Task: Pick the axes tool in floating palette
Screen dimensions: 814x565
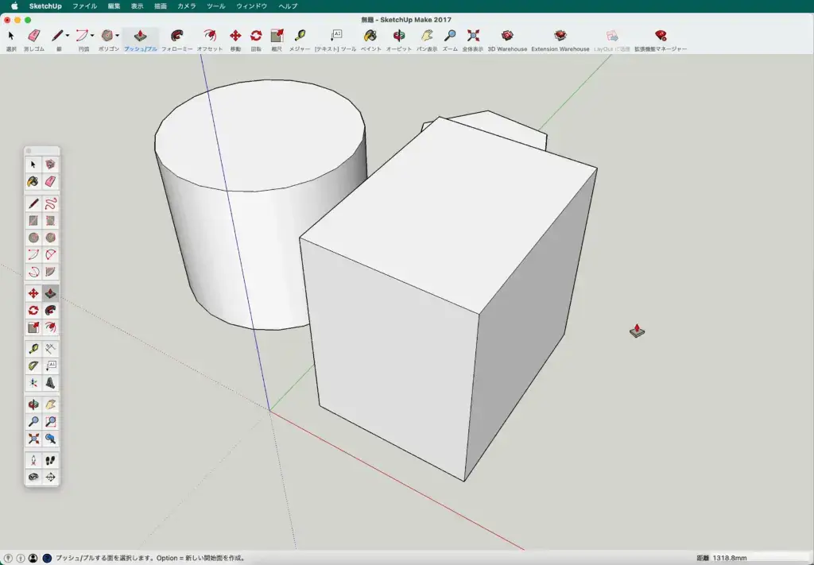Action: click(x=33, y=383)
